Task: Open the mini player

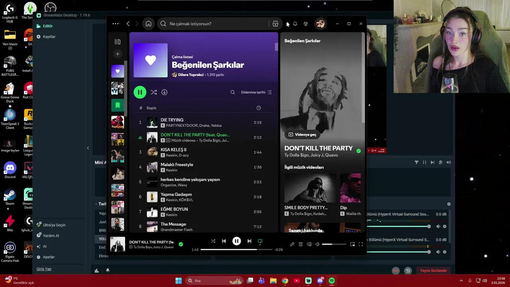Action: [352, 244]
